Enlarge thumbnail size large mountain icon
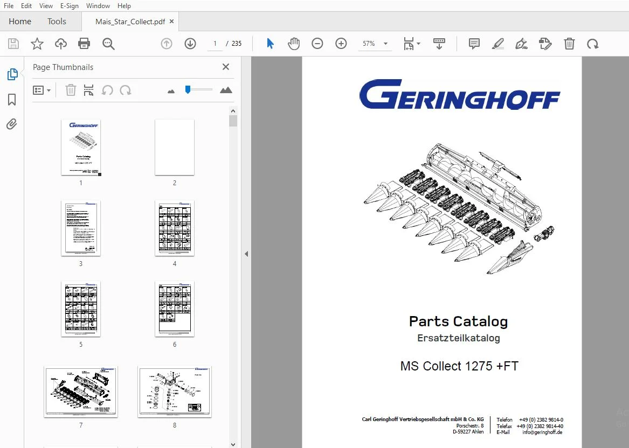629x448 pixels. click(x=226, y=90)
